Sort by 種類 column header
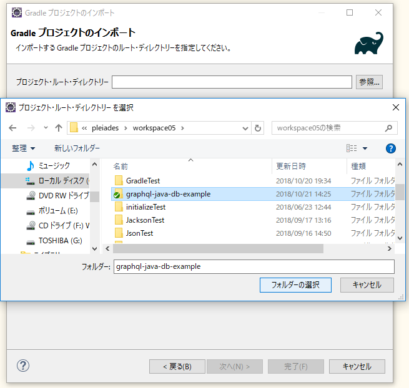Screen dimensions: 409x388 click(x=358, y=167)
